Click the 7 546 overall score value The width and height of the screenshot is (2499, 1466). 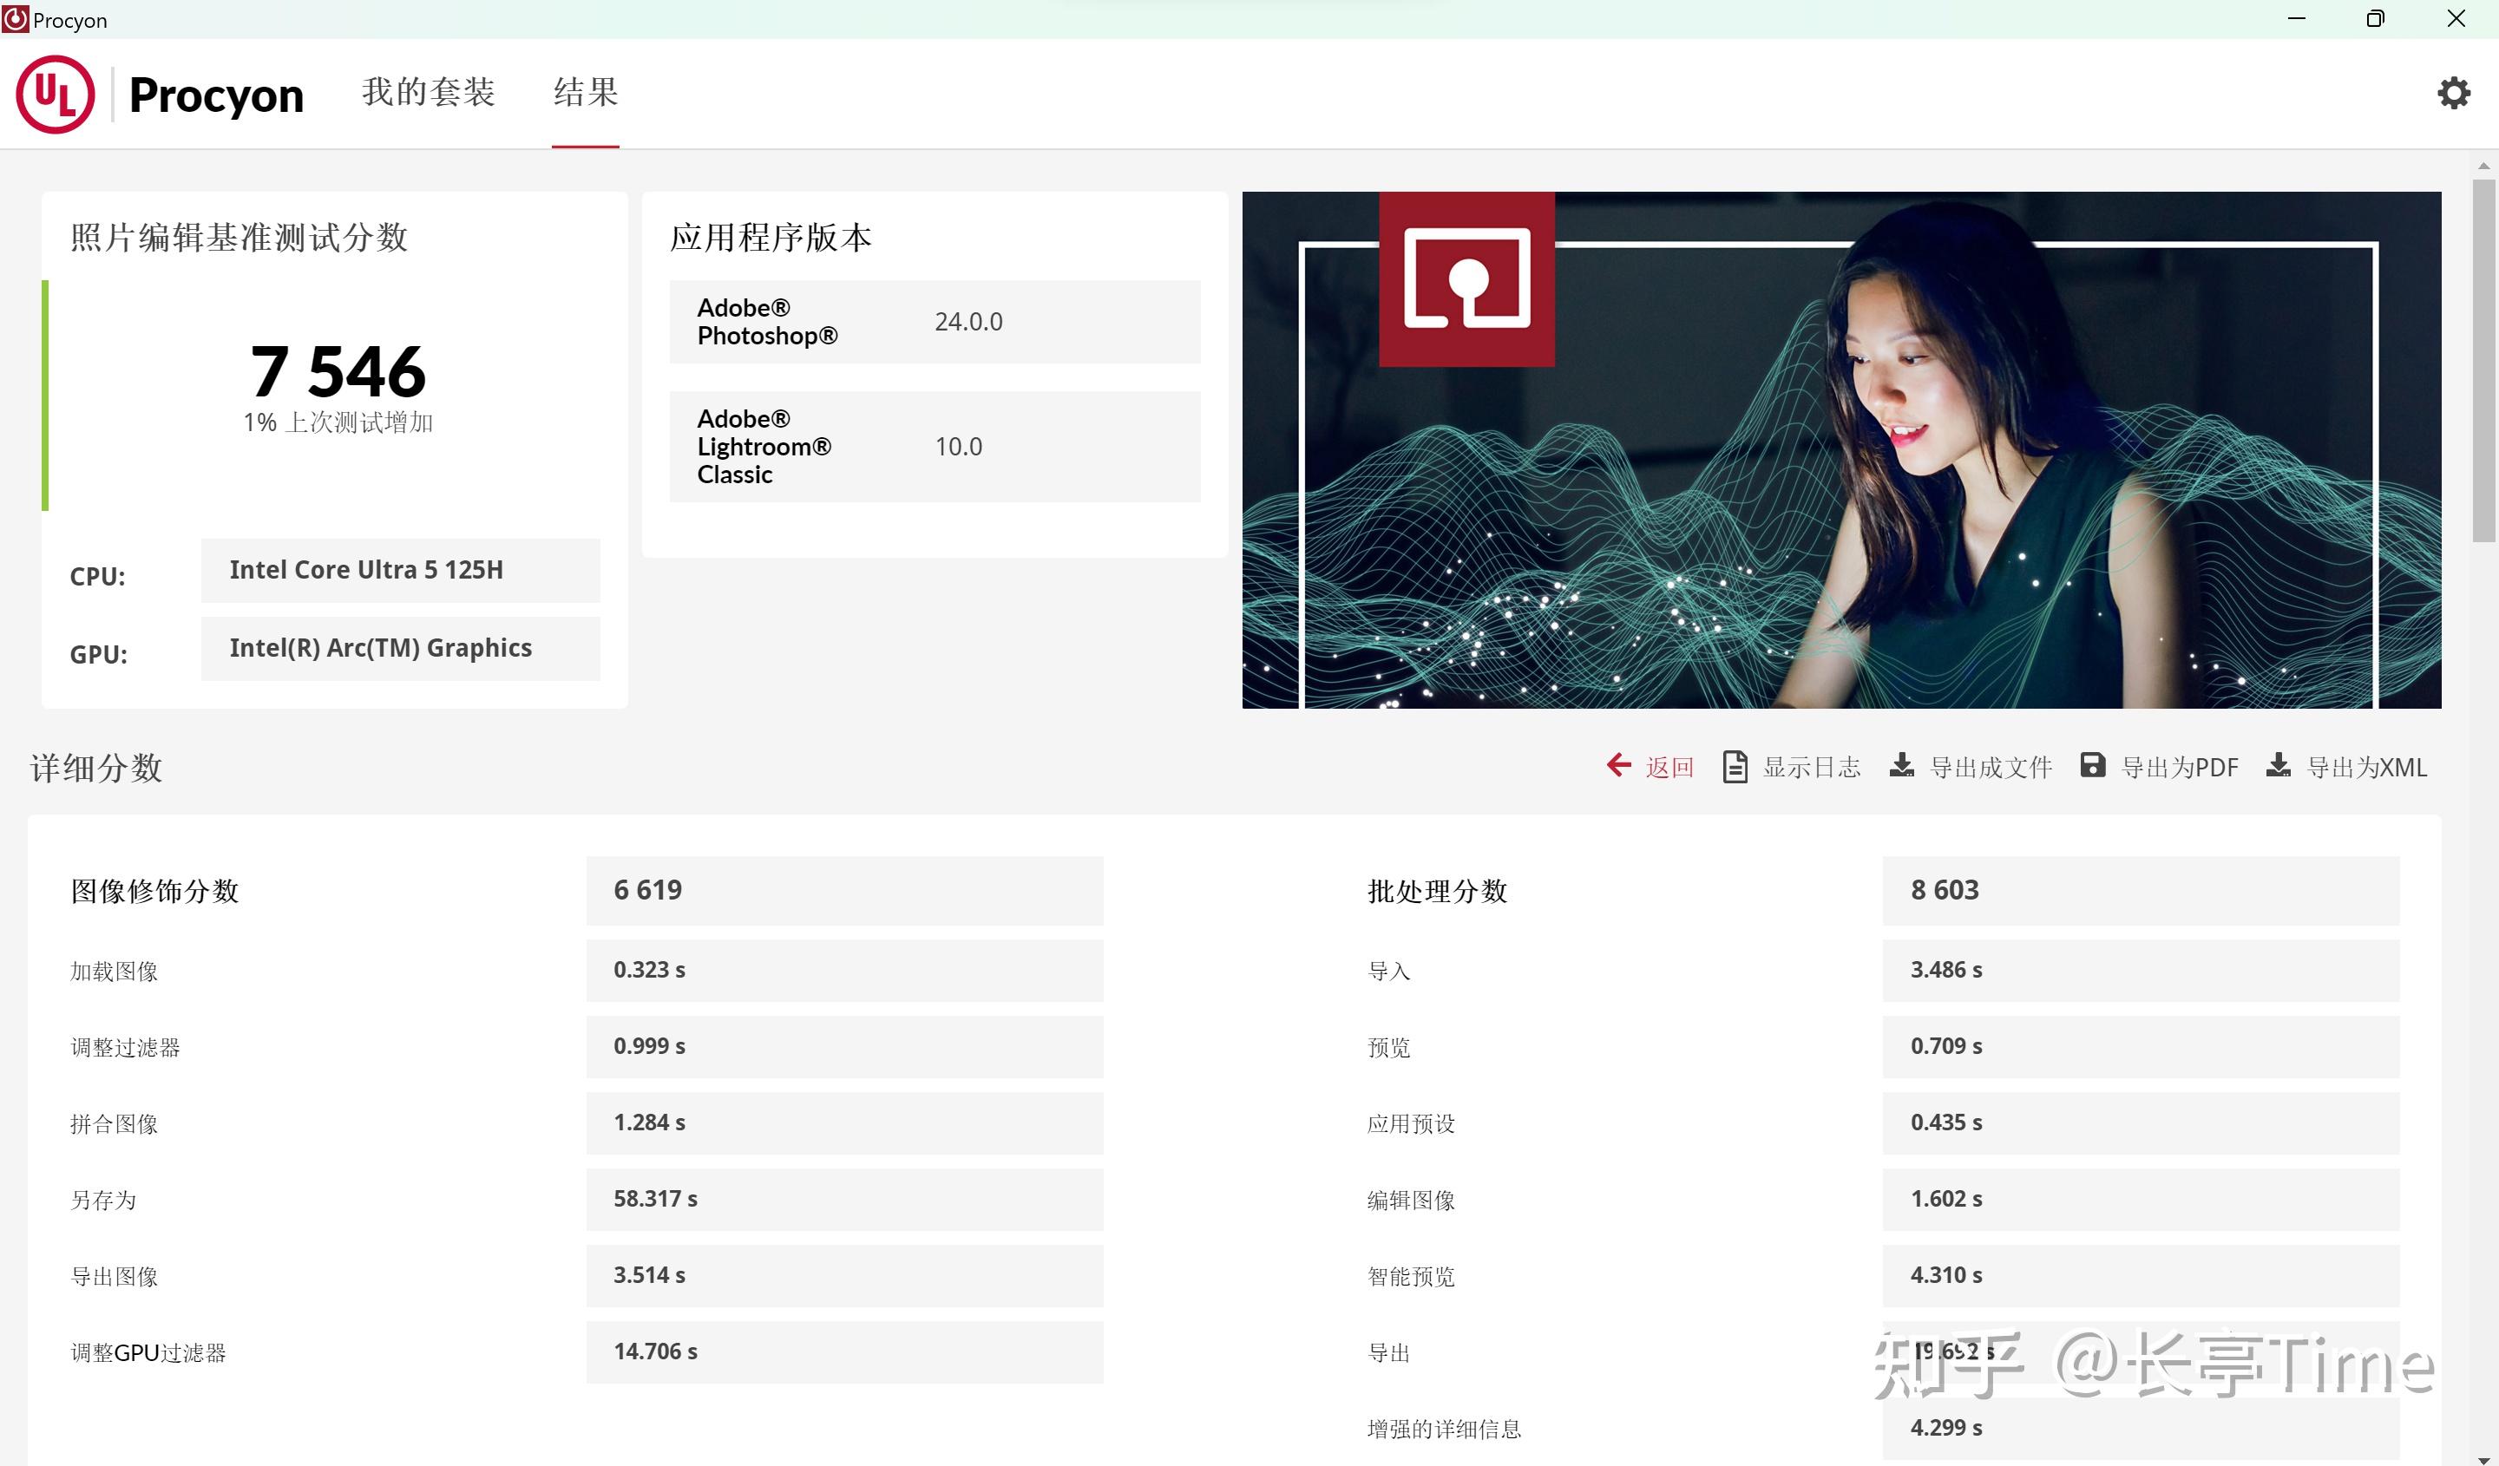338,371
